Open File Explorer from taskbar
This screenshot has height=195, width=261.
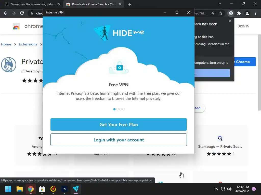[x=19, y=189]
